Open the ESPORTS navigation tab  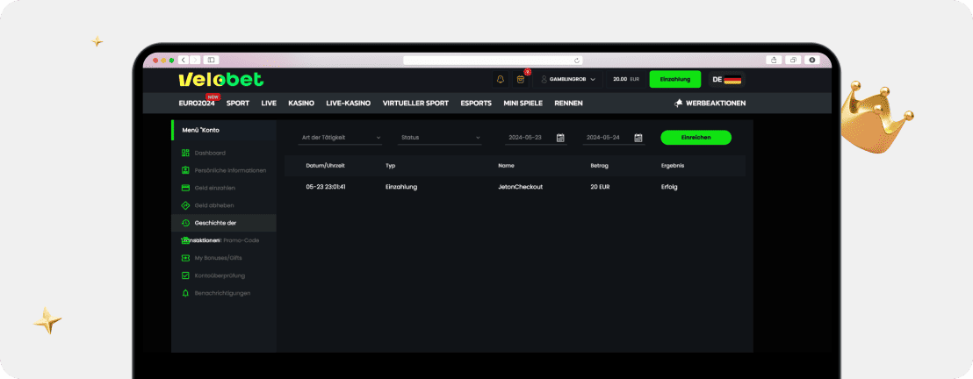pyautogui.click(x=476, y=103)
